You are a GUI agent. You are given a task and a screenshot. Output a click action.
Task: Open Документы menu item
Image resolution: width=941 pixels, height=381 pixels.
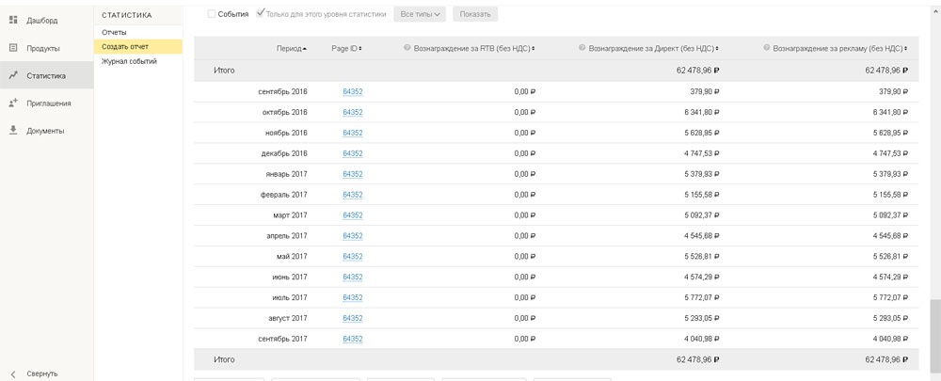[45, 131]
